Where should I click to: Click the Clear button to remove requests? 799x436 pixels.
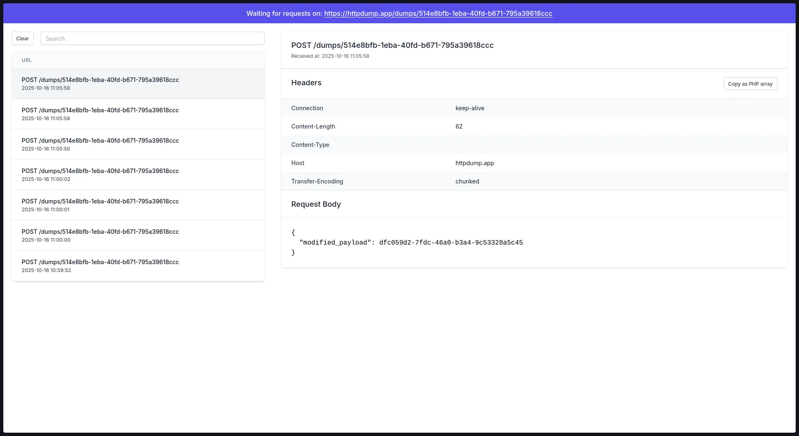pyautogui.click(x=22, y=38)
